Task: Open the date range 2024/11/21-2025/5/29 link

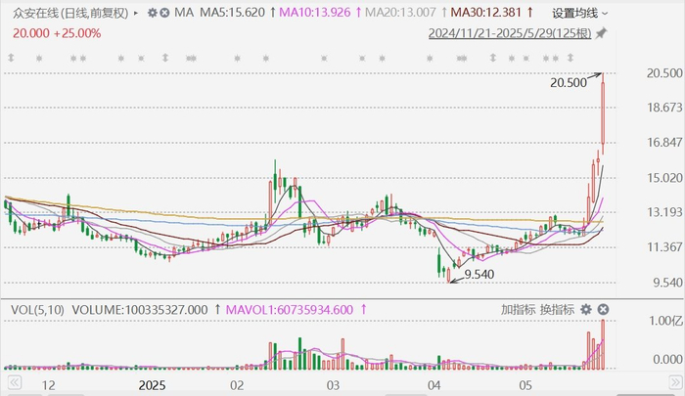Action: point(510,33)
